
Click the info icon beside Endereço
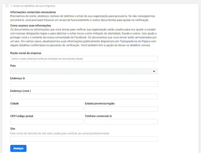click(24, 78)
